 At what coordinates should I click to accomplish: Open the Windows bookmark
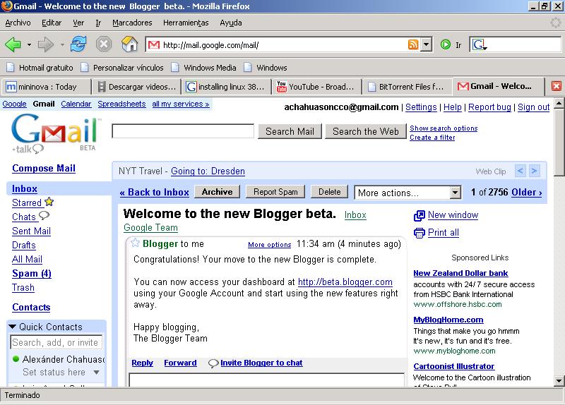[x=266, y=68]
